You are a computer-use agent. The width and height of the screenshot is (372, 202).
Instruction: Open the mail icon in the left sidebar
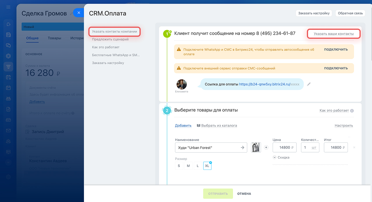coord(8,131)
